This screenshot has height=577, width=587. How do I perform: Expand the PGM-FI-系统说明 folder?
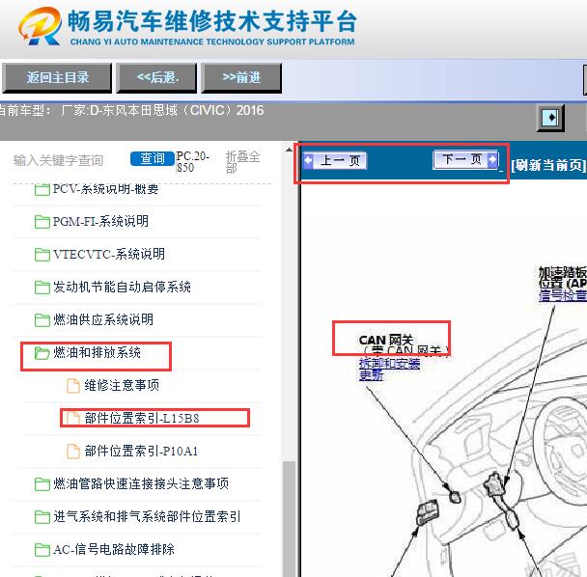pos(100,222)
